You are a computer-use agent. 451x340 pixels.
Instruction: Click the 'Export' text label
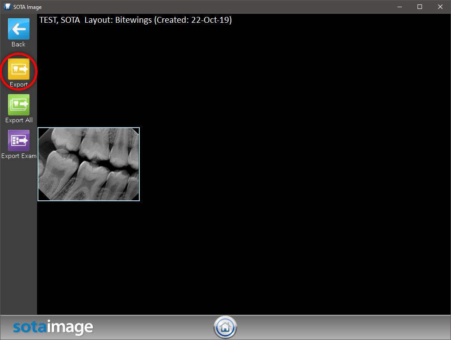coord(18,84)
